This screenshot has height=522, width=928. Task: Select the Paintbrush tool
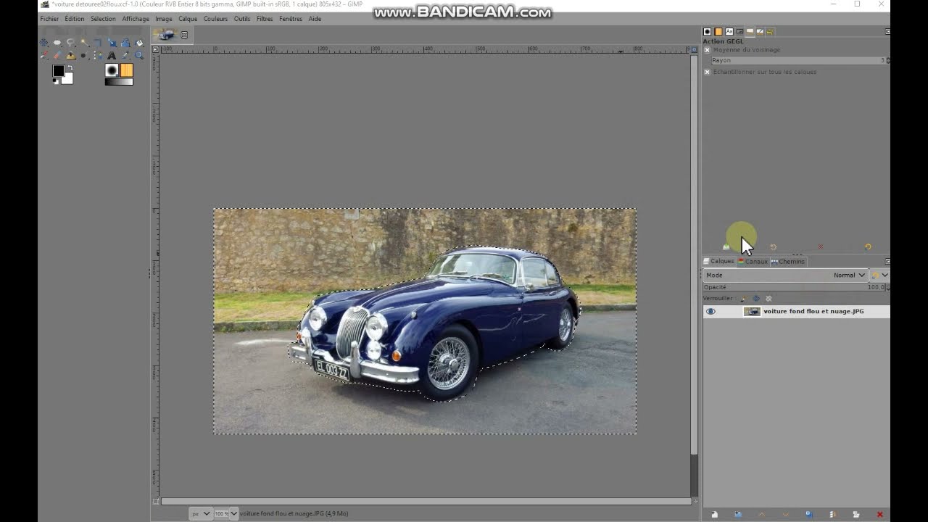pyautogui.click(x=43, y=55)
